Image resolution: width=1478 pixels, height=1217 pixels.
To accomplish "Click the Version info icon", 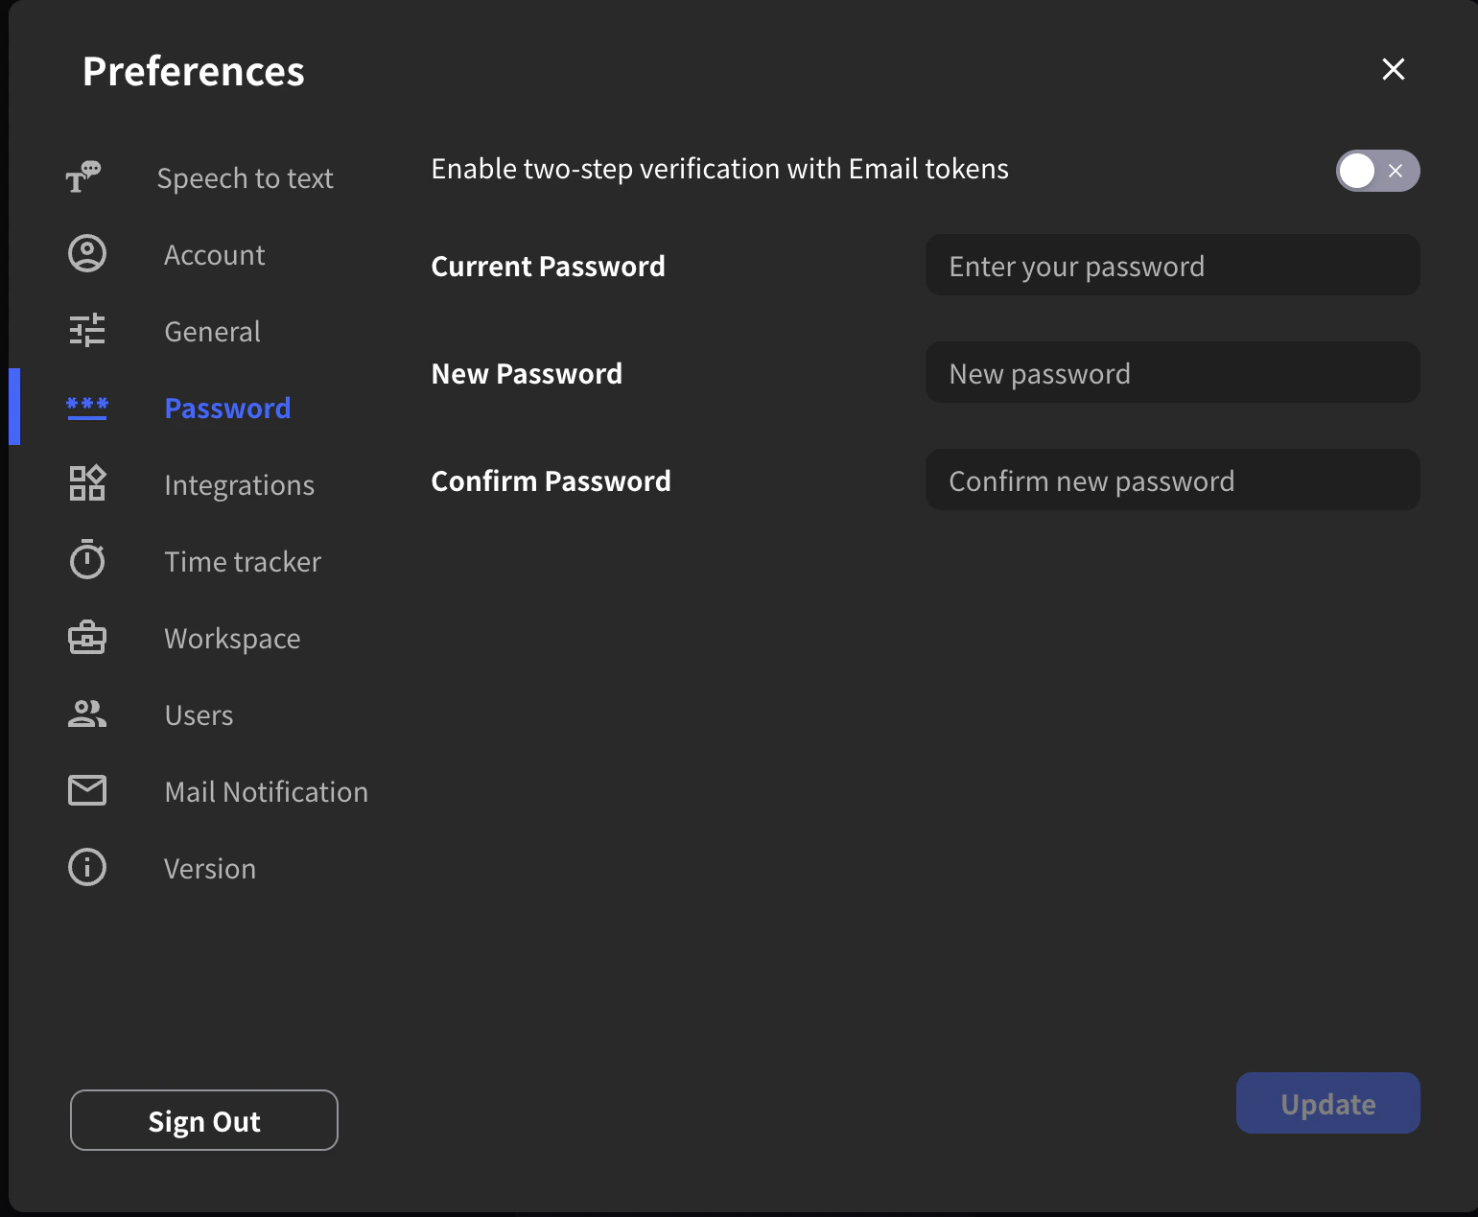I will click(86, 867).
